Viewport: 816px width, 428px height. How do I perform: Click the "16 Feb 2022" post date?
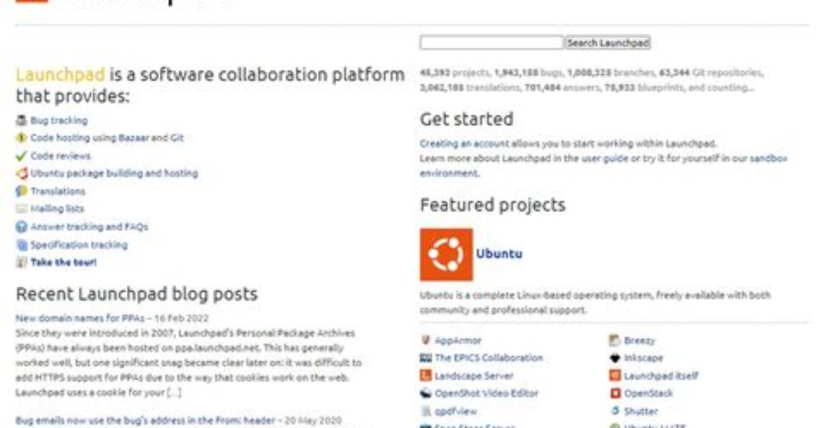point(181,318)
